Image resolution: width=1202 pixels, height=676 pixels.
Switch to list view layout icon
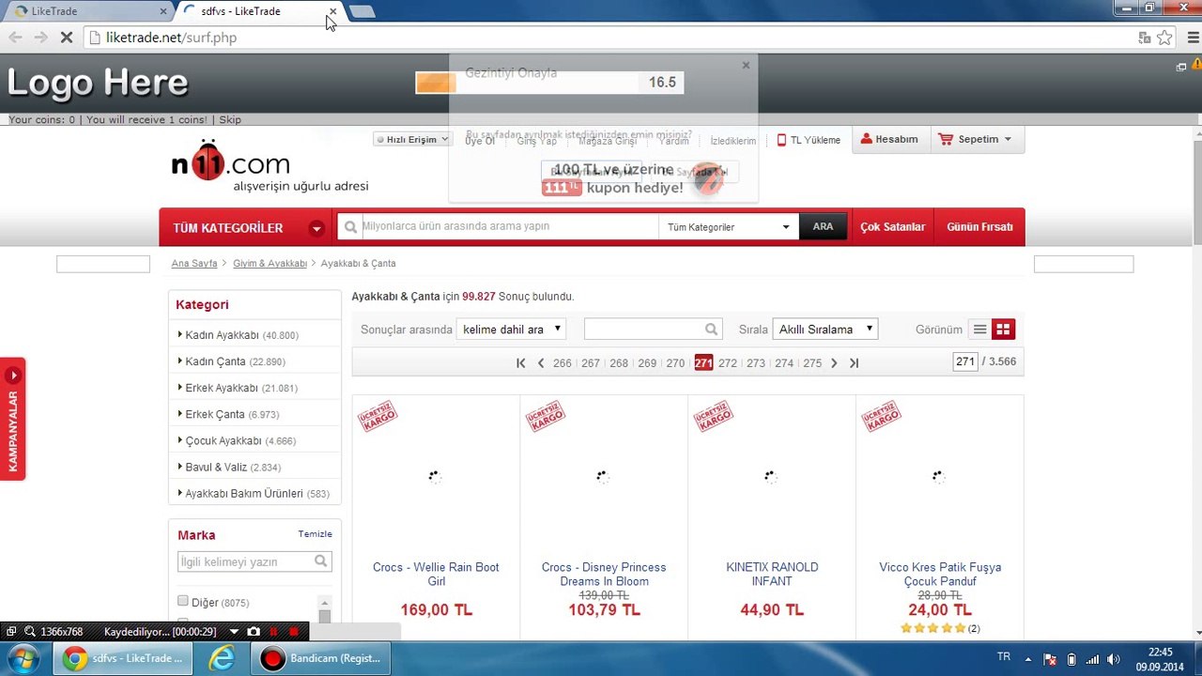pos(979,330)
